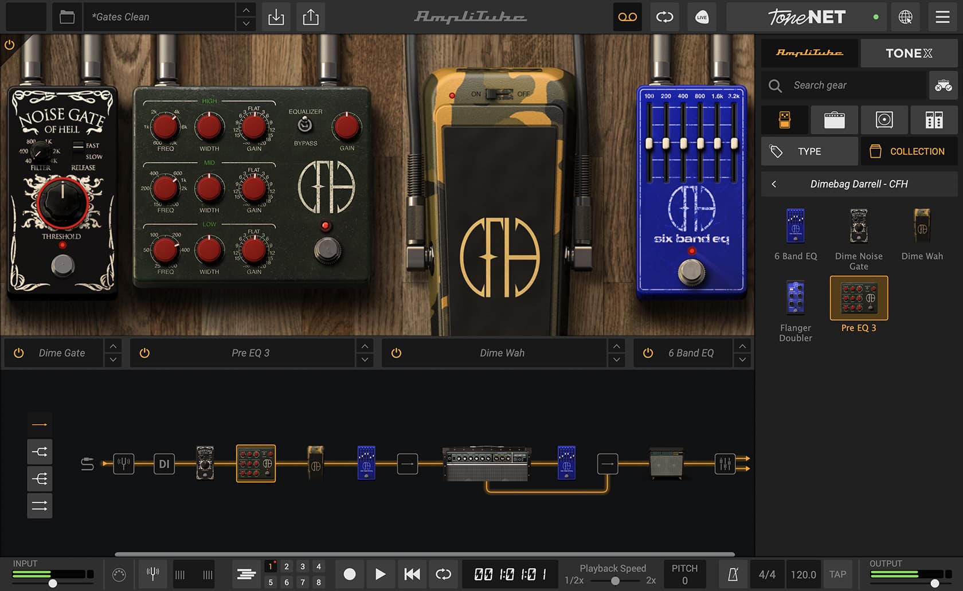963x591 pixels.
Task: Click the DI block in signal chain
Action: (164, 464)
